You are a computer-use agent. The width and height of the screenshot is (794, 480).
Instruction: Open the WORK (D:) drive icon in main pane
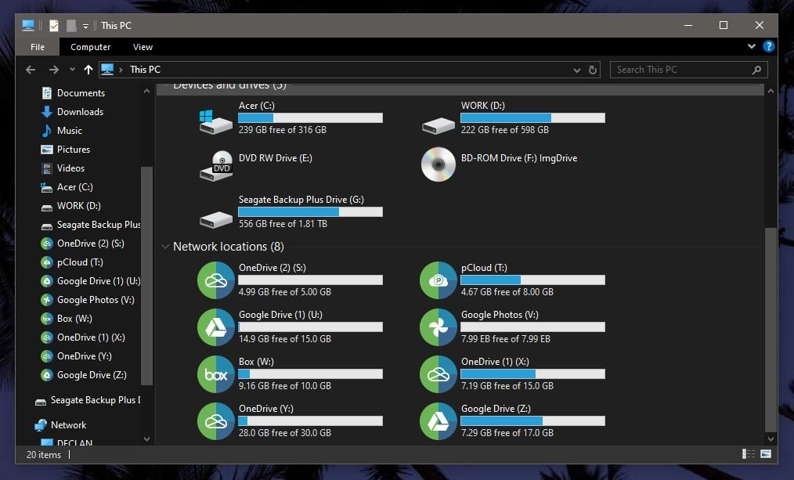(438, 125)
